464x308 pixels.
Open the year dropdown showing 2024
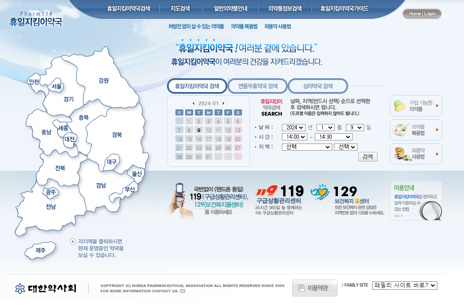pos(293,128)
